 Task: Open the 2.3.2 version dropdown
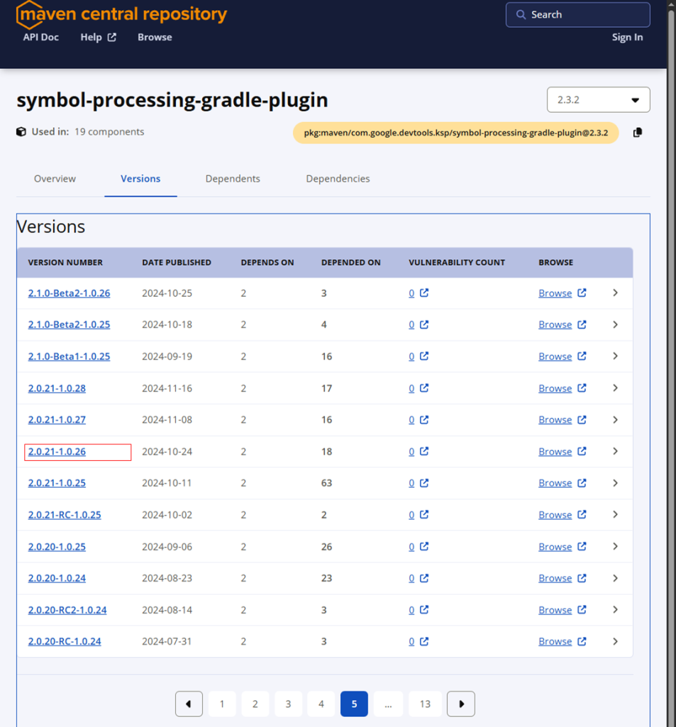coord(598,100)
